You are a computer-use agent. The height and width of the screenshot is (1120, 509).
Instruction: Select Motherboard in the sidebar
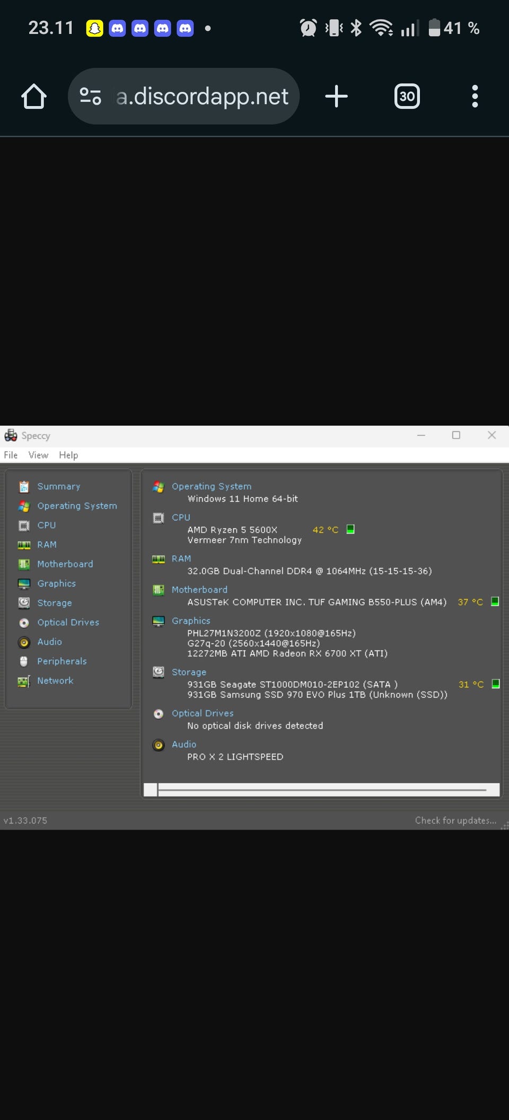point(65,564)
